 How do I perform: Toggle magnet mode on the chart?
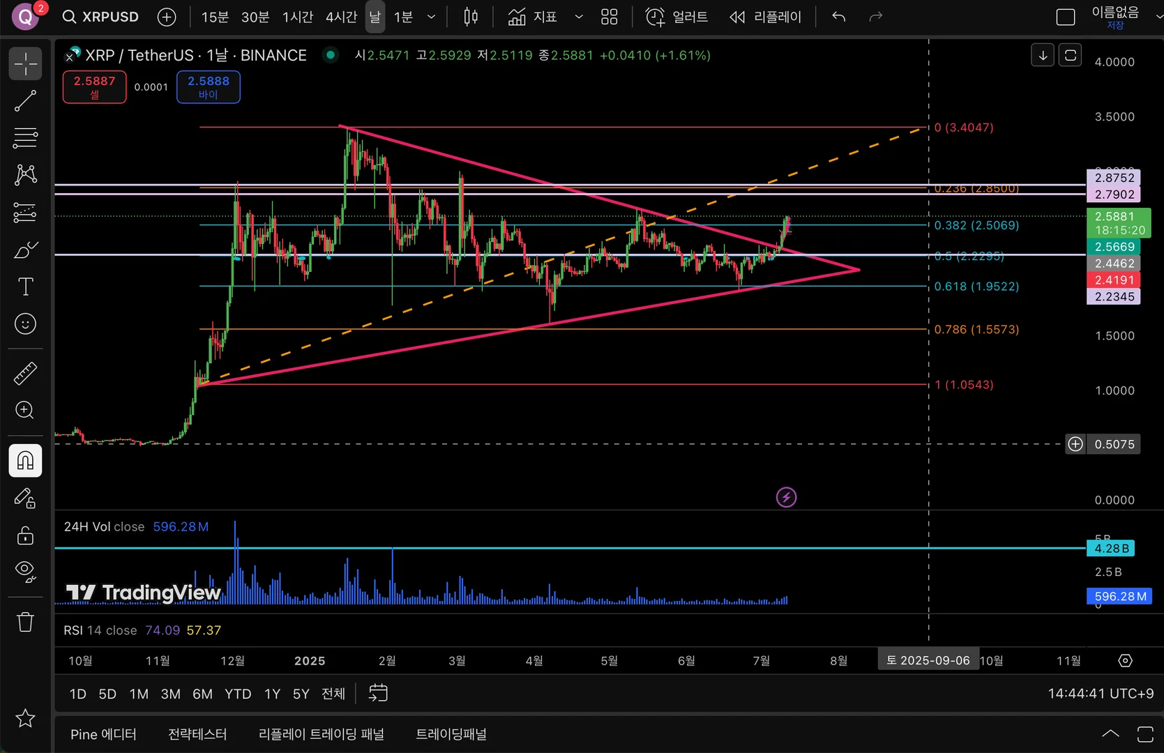coord(25,461)
